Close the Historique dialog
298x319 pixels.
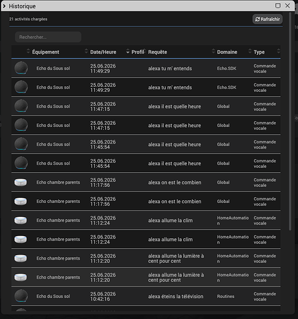pyautogui.click(x=288, y=6)
